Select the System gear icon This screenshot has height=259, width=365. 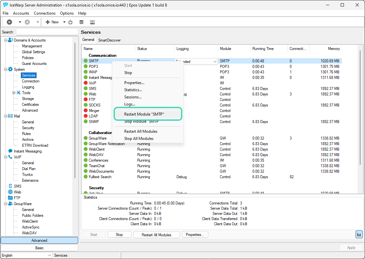click(10, 69)
